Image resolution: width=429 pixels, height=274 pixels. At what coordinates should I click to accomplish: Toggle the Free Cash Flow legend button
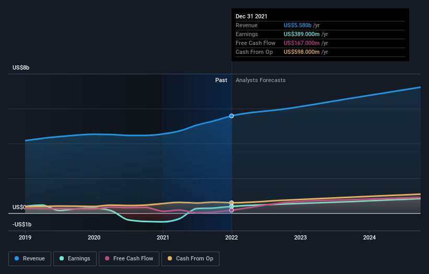[x=129, y=259]
